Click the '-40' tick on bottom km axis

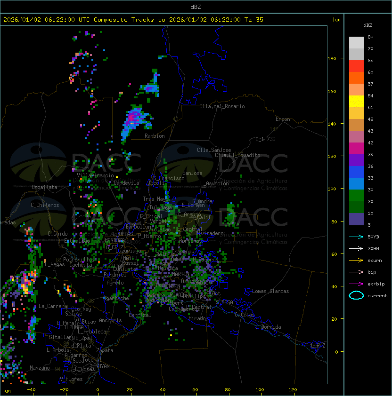[x=31, y=390]
